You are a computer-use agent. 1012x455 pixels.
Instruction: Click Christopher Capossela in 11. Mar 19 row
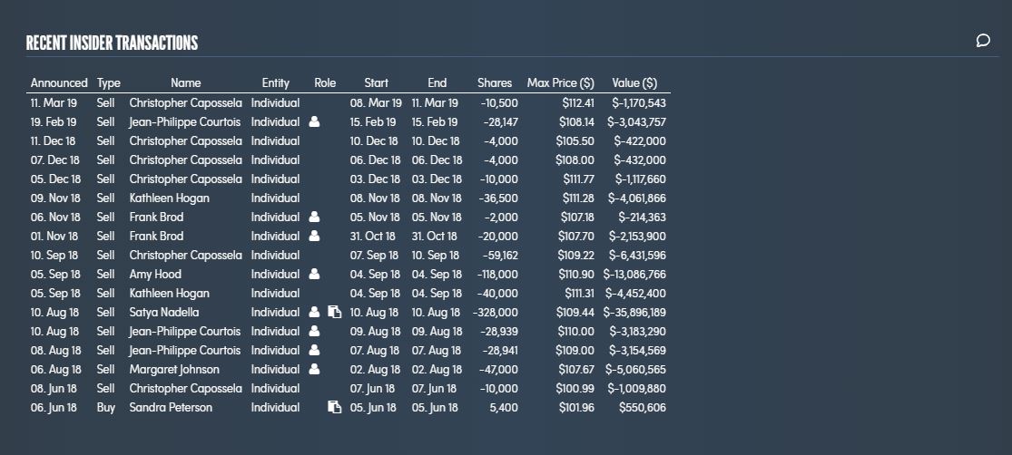tap(186, 103)
